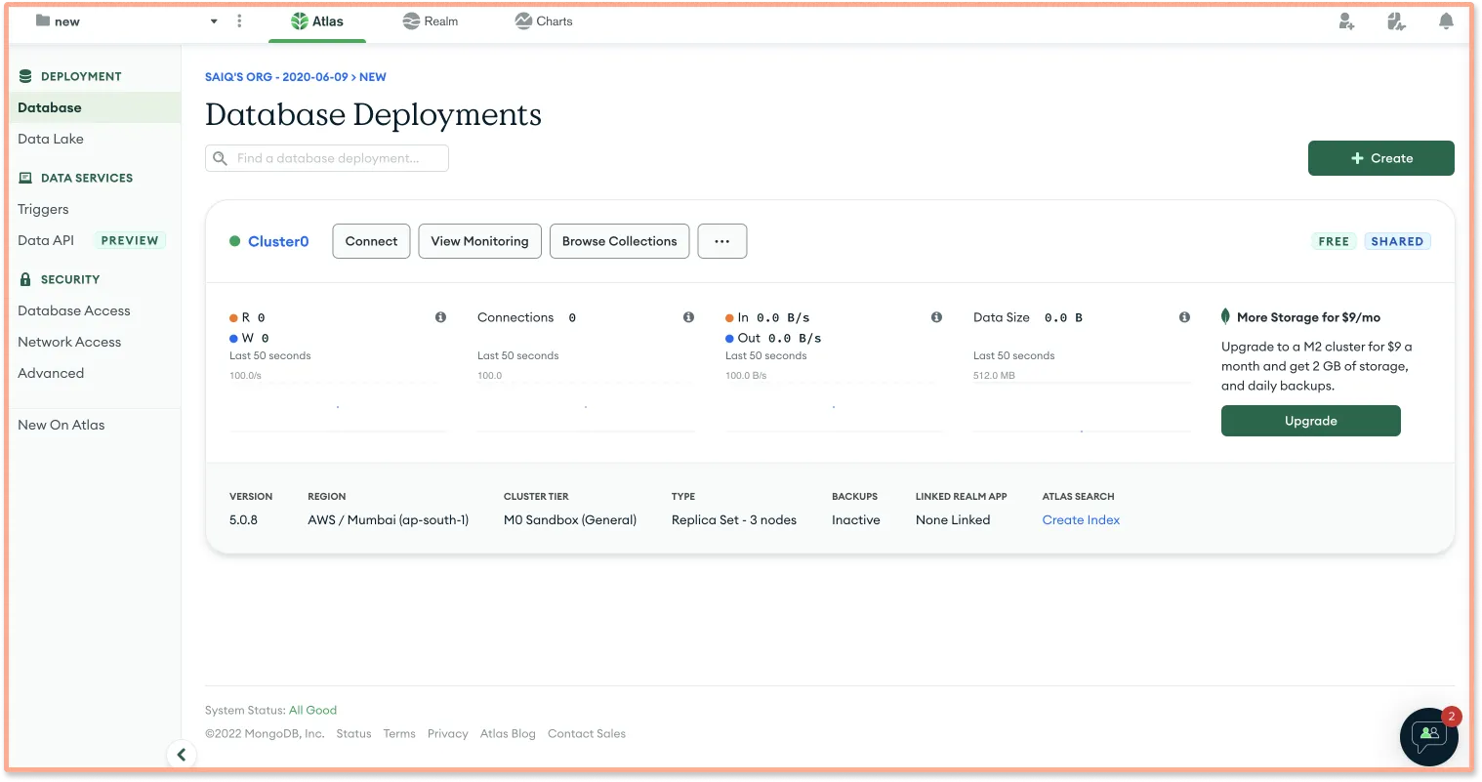The height and width of the screenshot is (782, 1482).
Task: Click the FREE badge
Action: [1334, 241]
